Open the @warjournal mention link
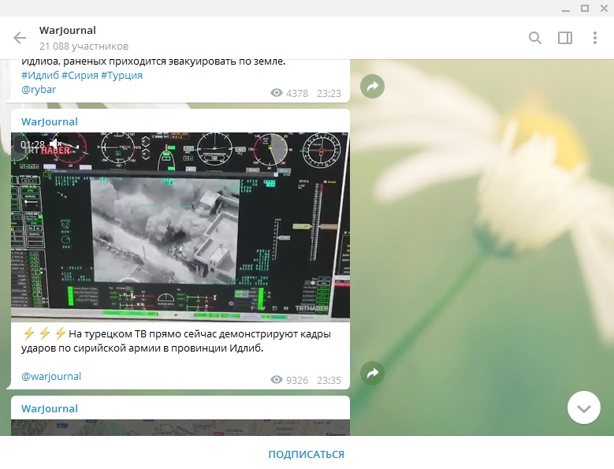 [51, 376]
